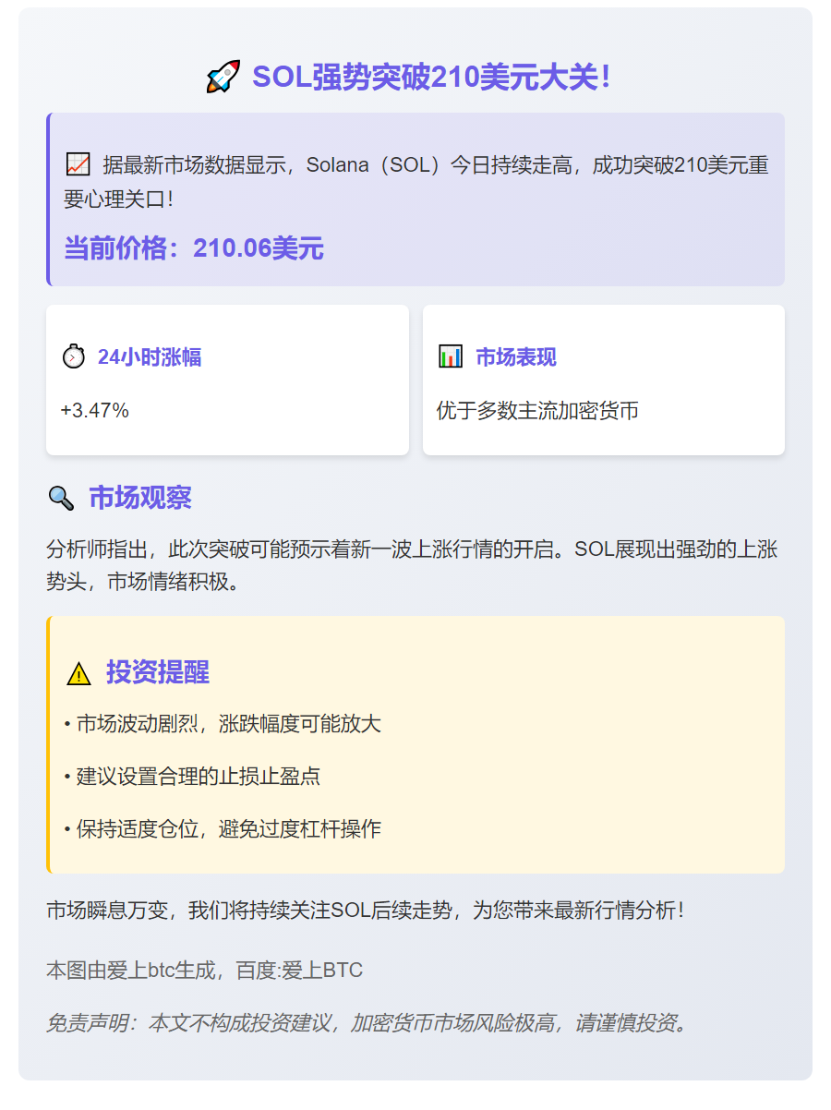
Task: Click the 投资提醒 heading
Action: coord(158,672)
